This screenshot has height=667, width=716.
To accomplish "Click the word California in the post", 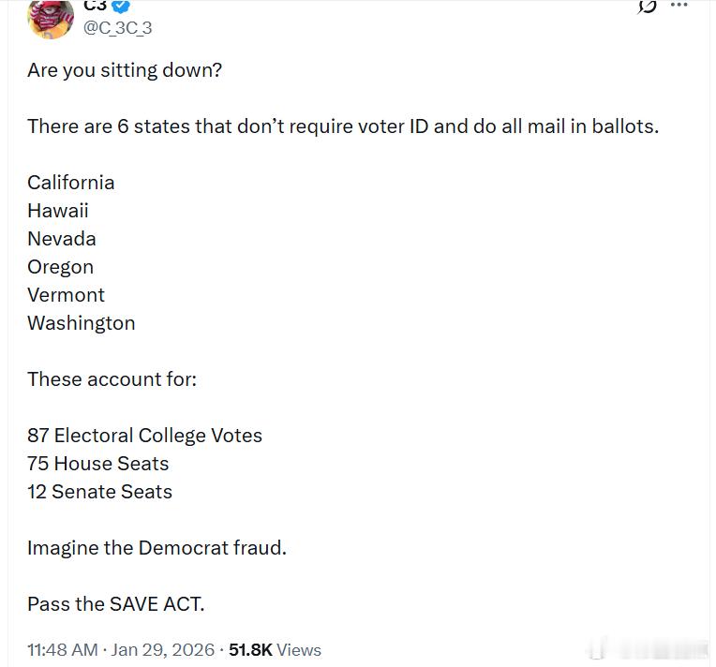I will click(x=71, y=183).
